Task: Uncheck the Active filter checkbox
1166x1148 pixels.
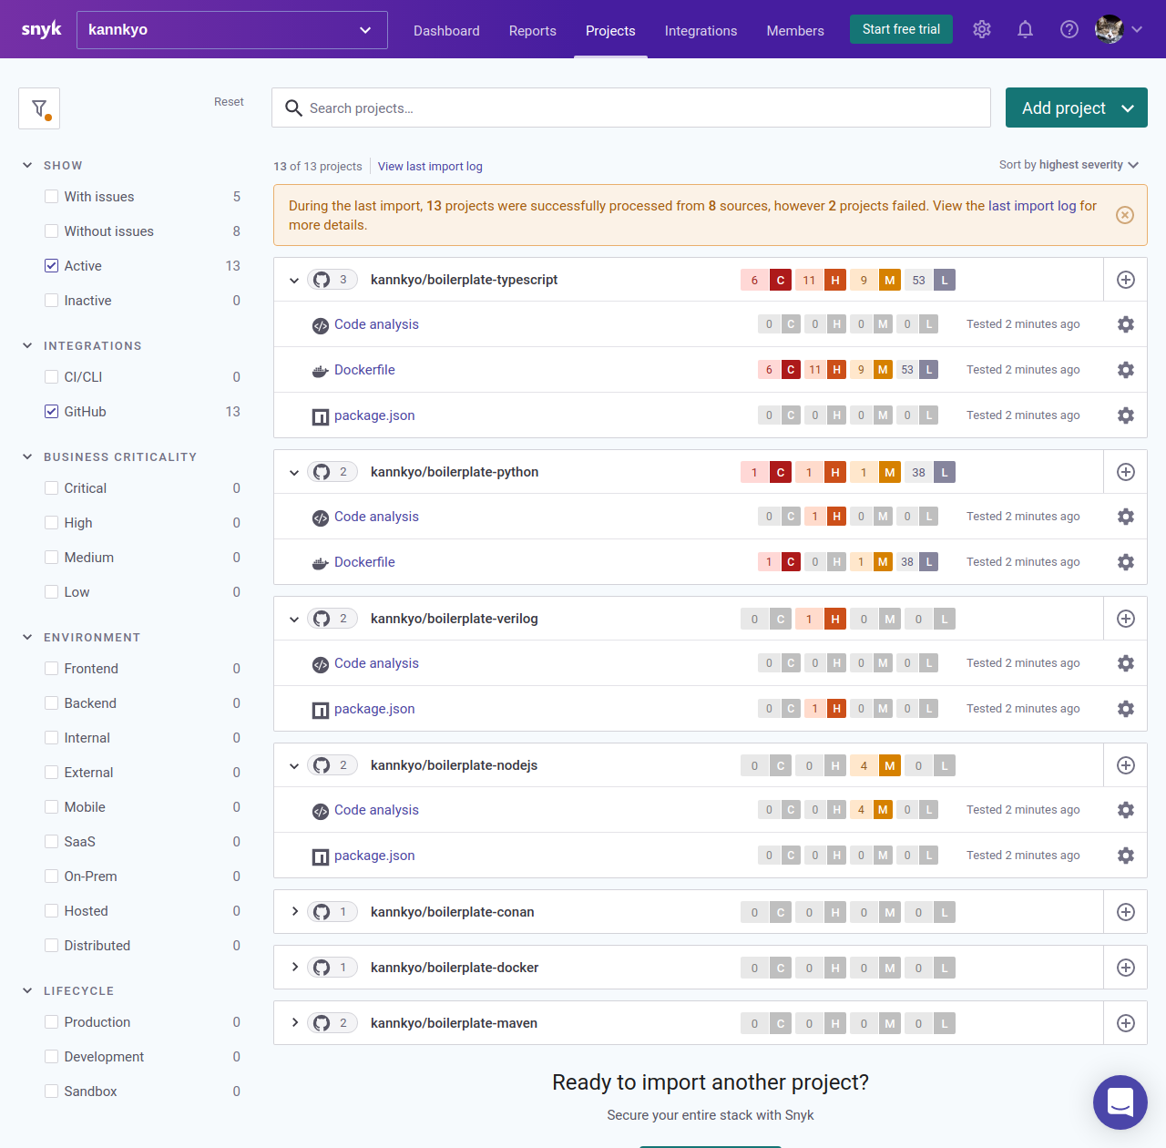Action: coord(51,265)
